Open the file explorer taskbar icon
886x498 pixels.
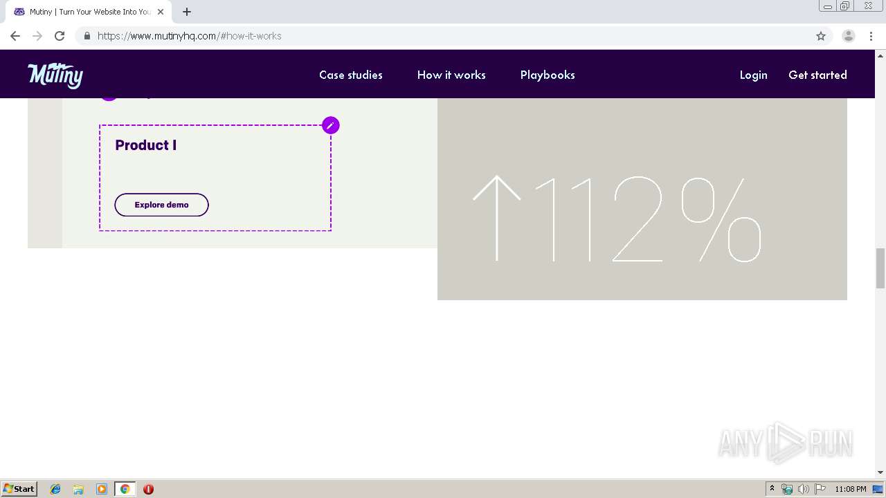click(x=78, y=489)
